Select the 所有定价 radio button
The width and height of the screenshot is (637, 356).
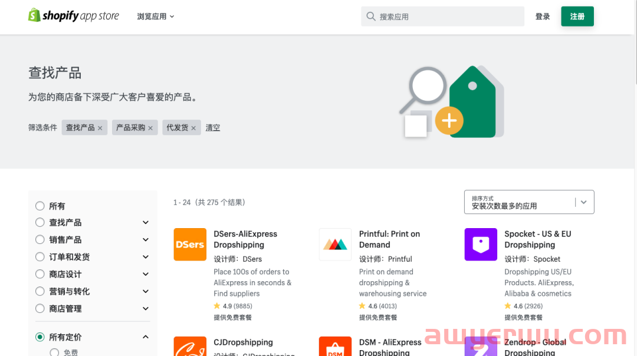click(x=40, y=337)
